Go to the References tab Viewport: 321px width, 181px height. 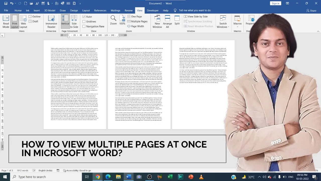pos(100,11)
